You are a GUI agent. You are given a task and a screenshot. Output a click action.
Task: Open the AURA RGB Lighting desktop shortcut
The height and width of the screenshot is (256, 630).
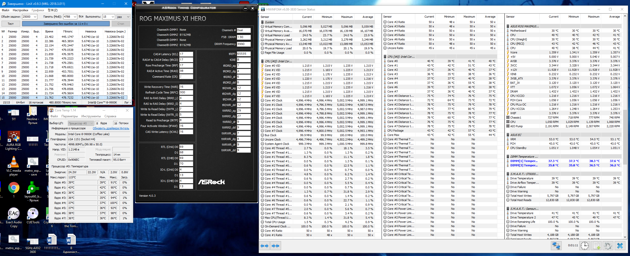point(14,141)
